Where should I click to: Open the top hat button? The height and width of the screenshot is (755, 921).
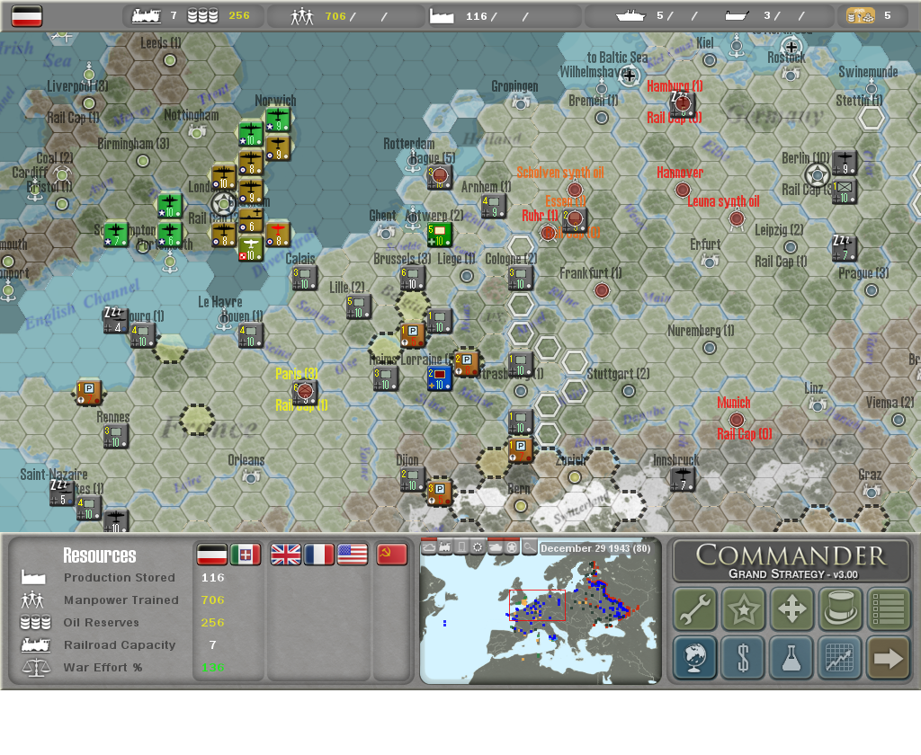tap(840, 609)
